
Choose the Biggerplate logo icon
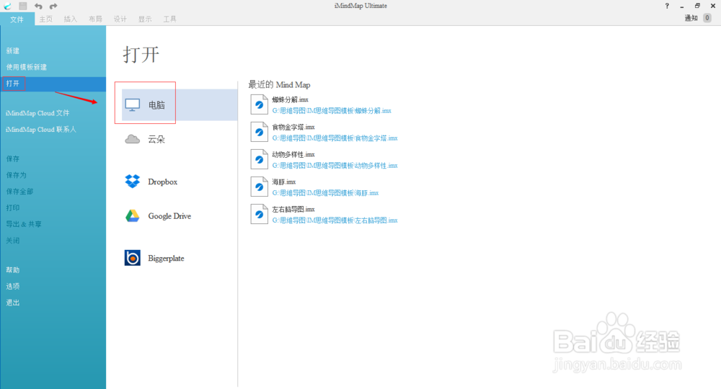(133, 258)
